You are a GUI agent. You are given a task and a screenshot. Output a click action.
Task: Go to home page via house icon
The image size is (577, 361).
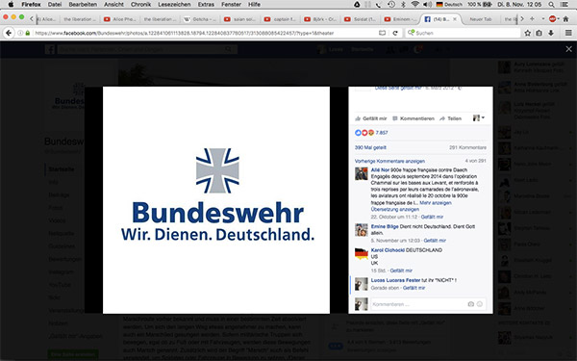pos(565,19)
